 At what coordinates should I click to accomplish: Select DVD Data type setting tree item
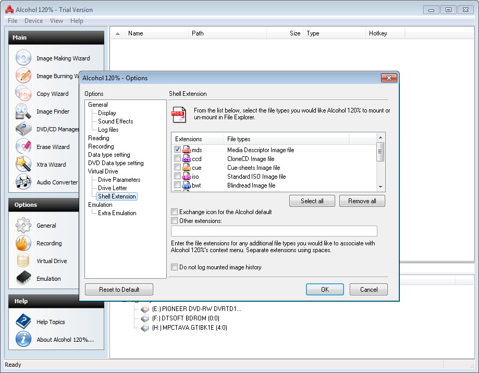tap(116, 163)
